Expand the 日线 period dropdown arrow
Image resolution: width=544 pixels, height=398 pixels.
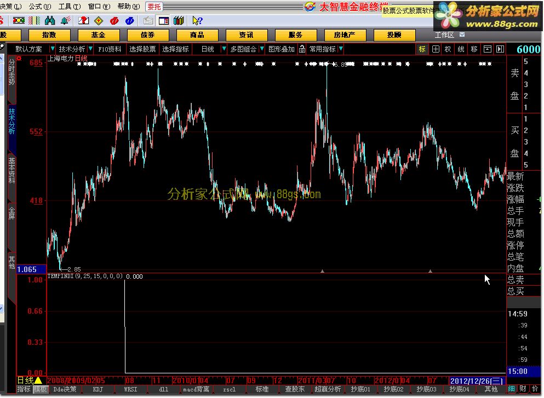point(224,49)
